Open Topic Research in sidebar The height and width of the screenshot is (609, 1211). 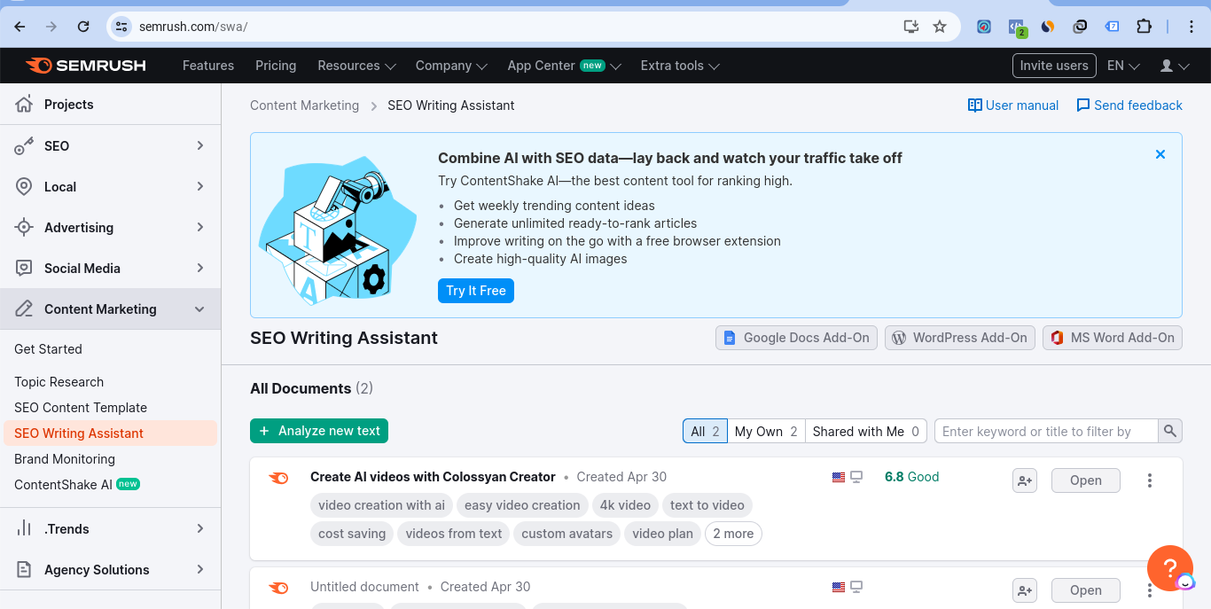(x=59, y=382)
